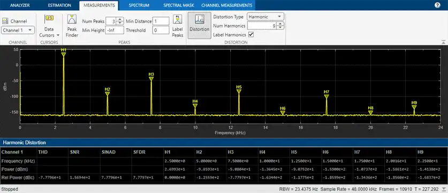
Task: Click the Data Cursors icon
Action: [49, 19]
